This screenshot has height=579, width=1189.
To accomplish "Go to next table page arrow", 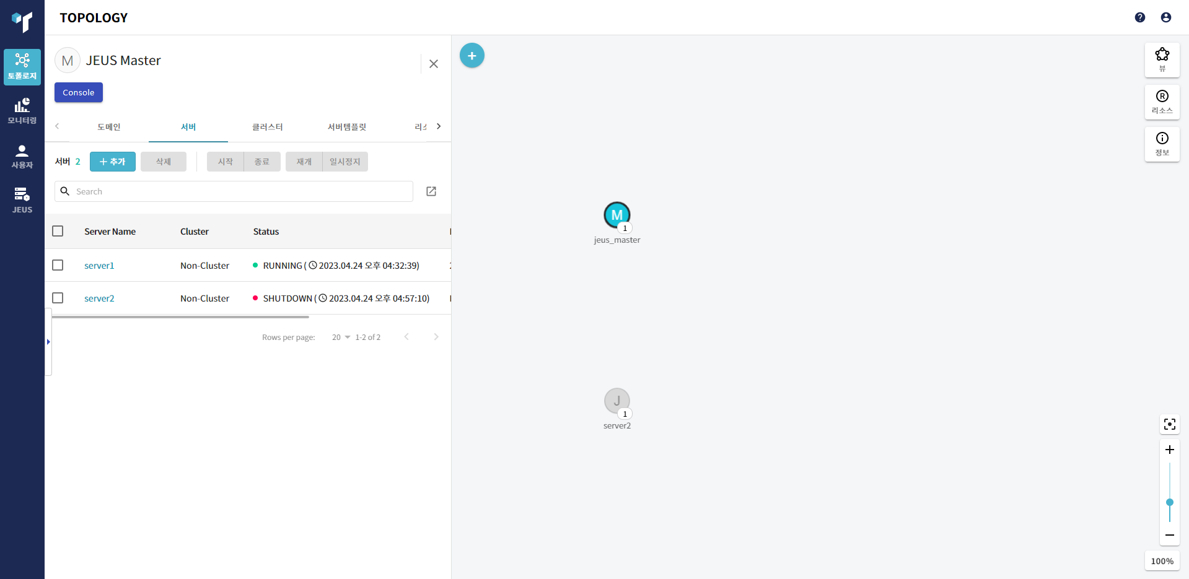I will click(436, 337).
